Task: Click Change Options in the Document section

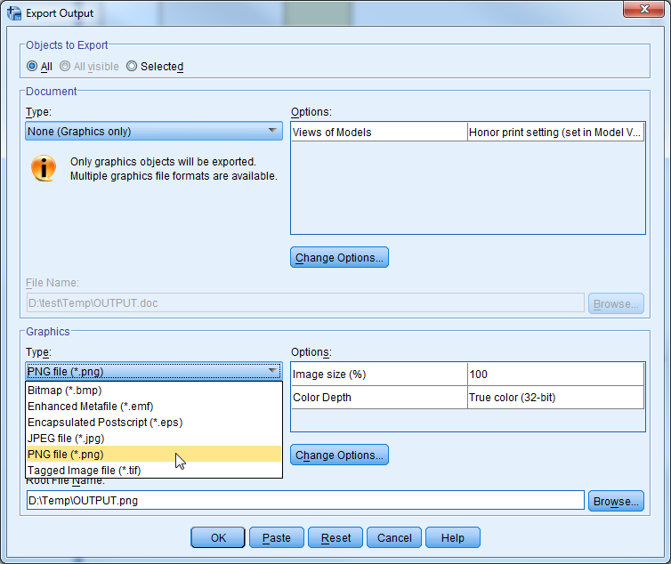Action: 339,258
